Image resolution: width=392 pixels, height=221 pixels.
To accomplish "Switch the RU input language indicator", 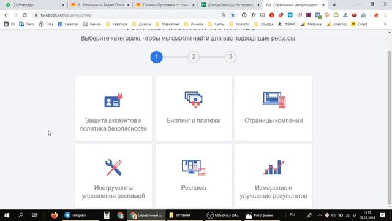I will [292, 215].
